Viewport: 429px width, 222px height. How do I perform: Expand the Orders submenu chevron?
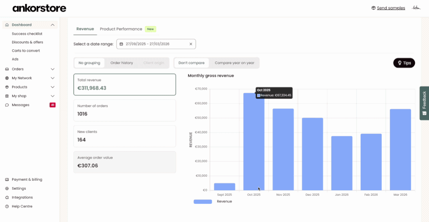tap(52, 69)
